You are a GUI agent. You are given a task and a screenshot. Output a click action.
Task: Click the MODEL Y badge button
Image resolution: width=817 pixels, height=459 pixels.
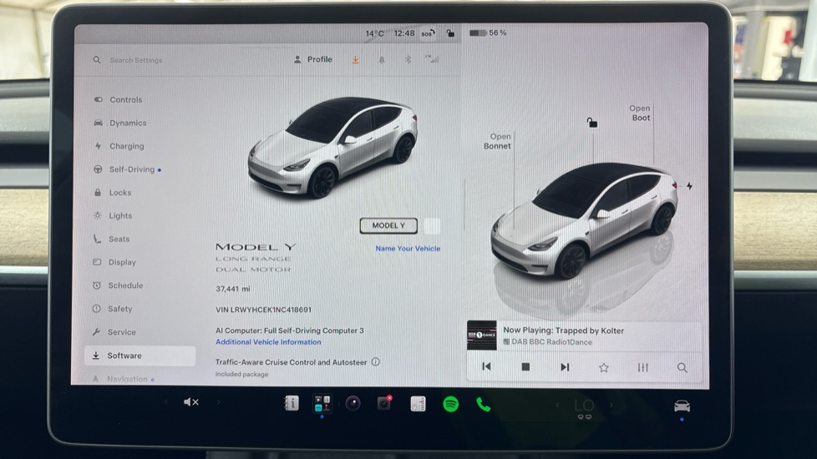pyautogui.click(x=388, y=225)
